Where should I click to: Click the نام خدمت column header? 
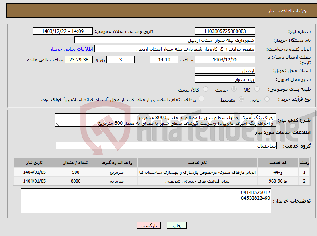point(197,163)
